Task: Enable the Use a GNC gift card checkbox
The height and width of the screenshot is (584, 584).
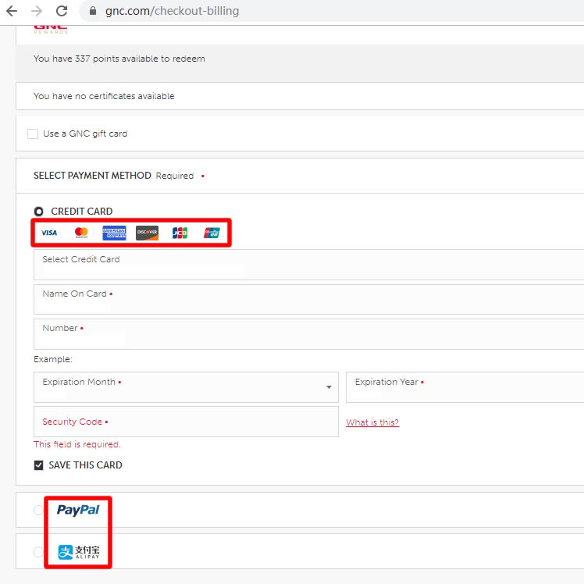Action: coord(33,134)
